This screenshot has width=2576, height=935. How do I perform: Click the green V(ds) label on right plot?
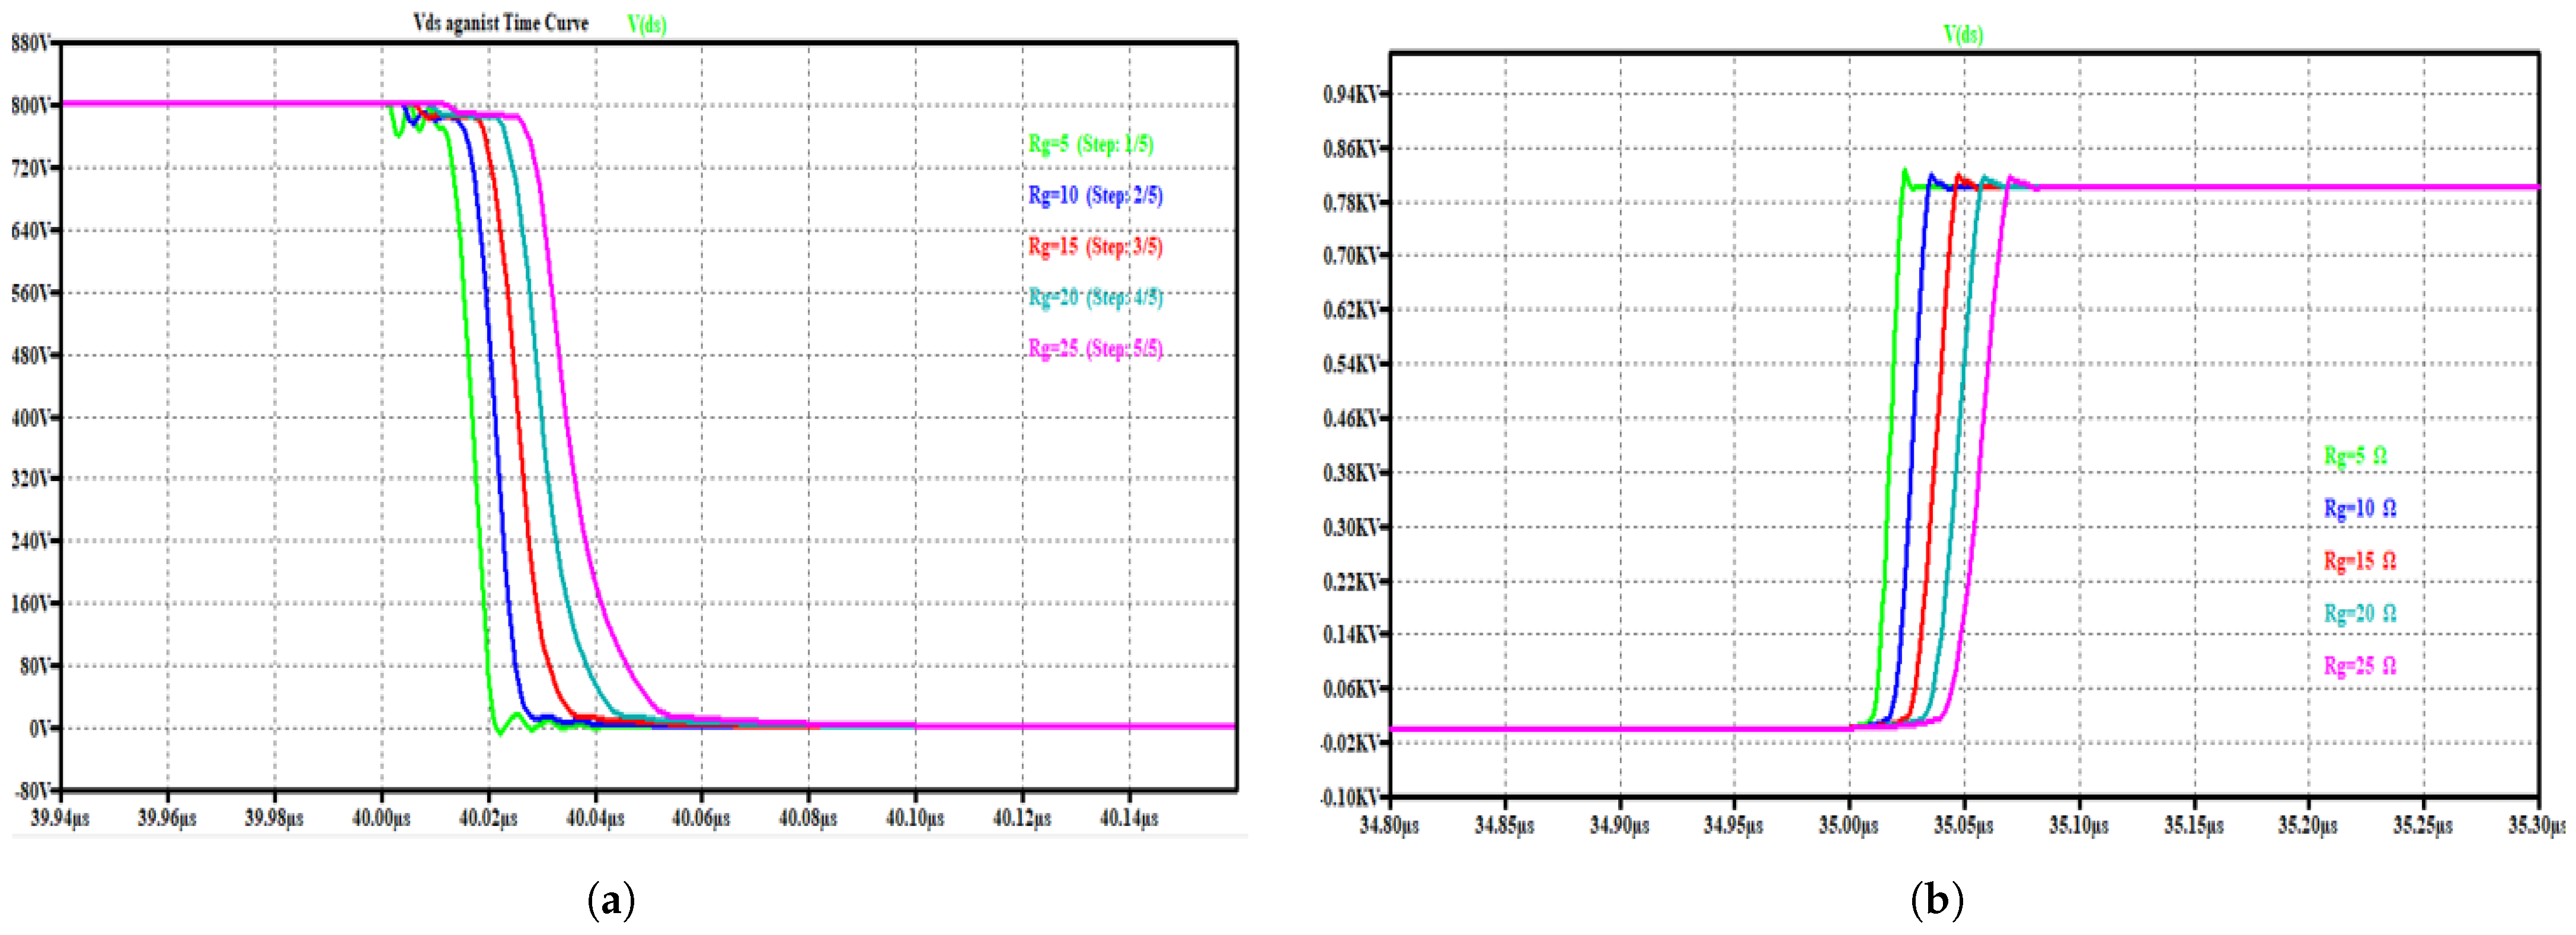pyautogui.click(x=1963, y=34)
